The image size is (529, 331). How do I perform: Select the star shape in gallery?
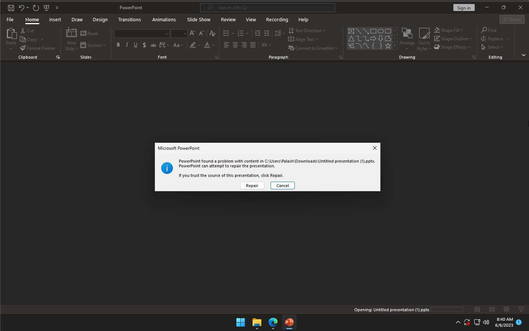tap(388, 46)
